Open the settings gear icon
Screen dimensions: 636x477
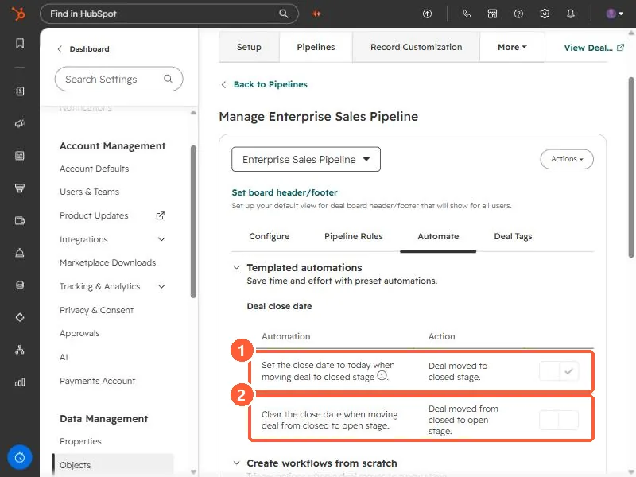point(545,14)
